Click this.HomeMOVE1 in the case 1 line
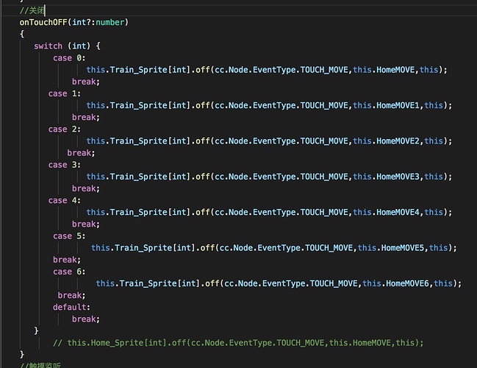The image size is (477, 368). (387, 105)
